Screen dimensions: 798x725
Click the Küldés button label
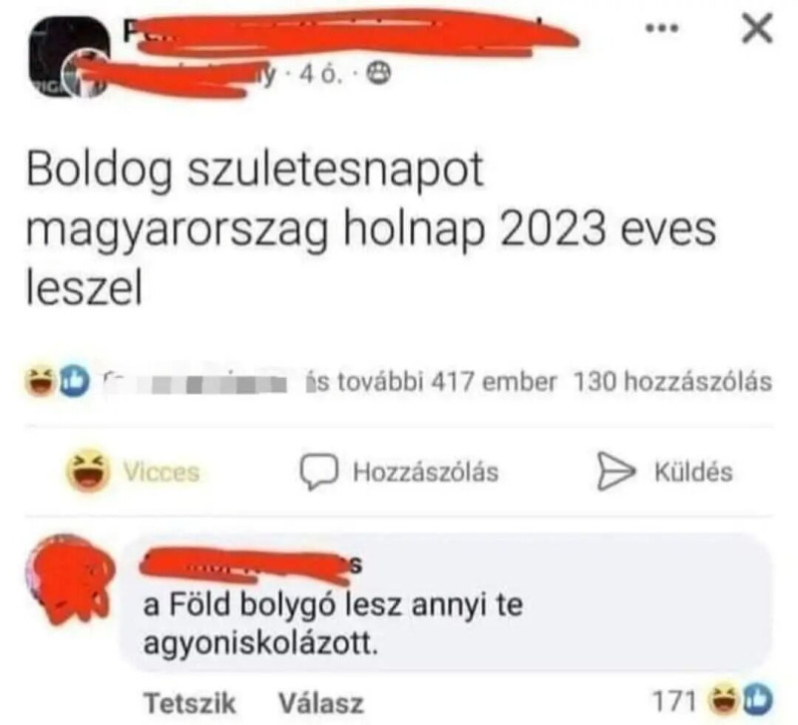click(x=693, y=471)
